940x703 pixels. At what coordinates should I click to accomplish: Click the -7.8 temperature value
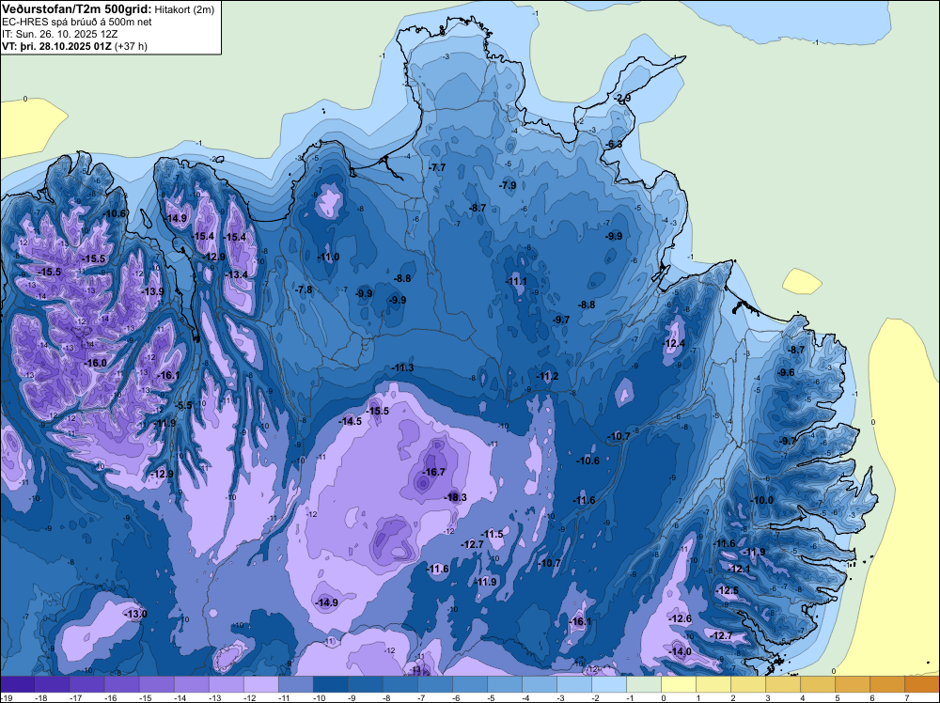[304, 289]
